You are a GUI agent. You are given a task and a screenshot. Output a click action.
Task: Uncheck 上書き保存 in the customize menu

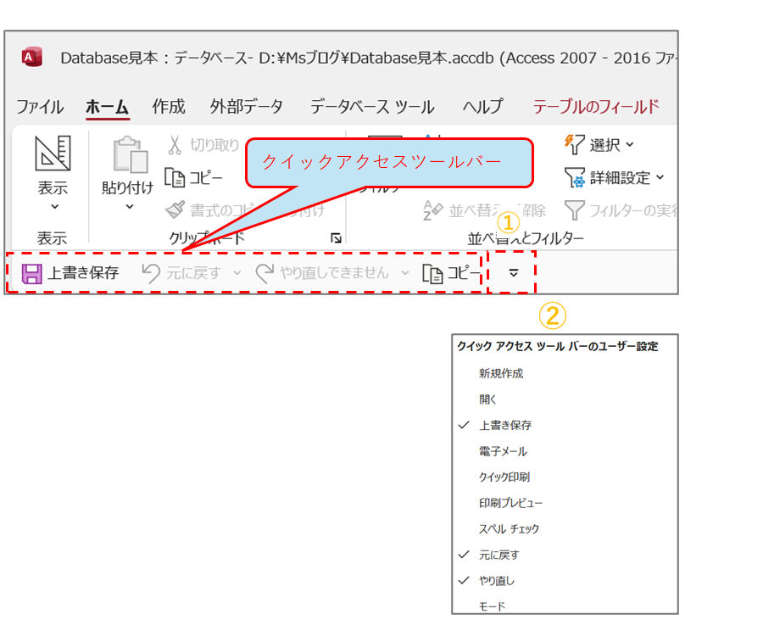pos(505,425)
